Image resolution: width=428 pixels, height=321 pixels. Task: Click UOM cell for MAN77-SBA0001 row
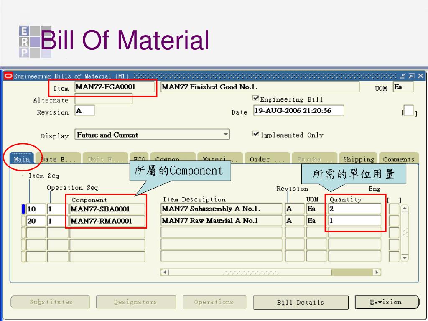tap(316, 209)
